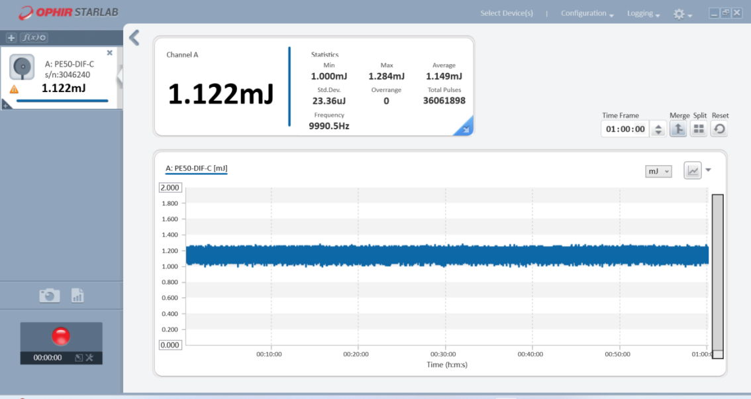Expand the graph type dropdown arrow
Screen dimensions: 751x399
[709, 170]
